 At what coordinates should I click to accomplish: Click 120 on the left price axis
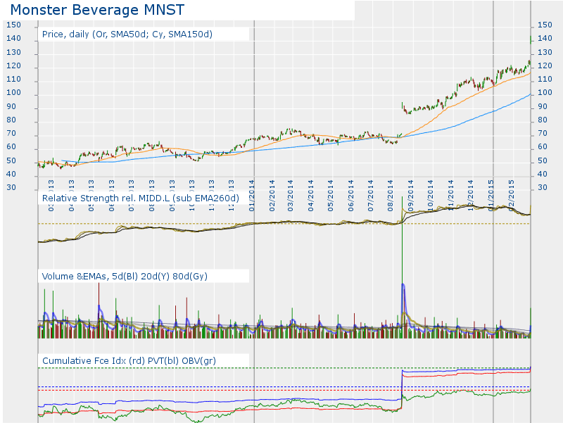(x=13, y=65)
